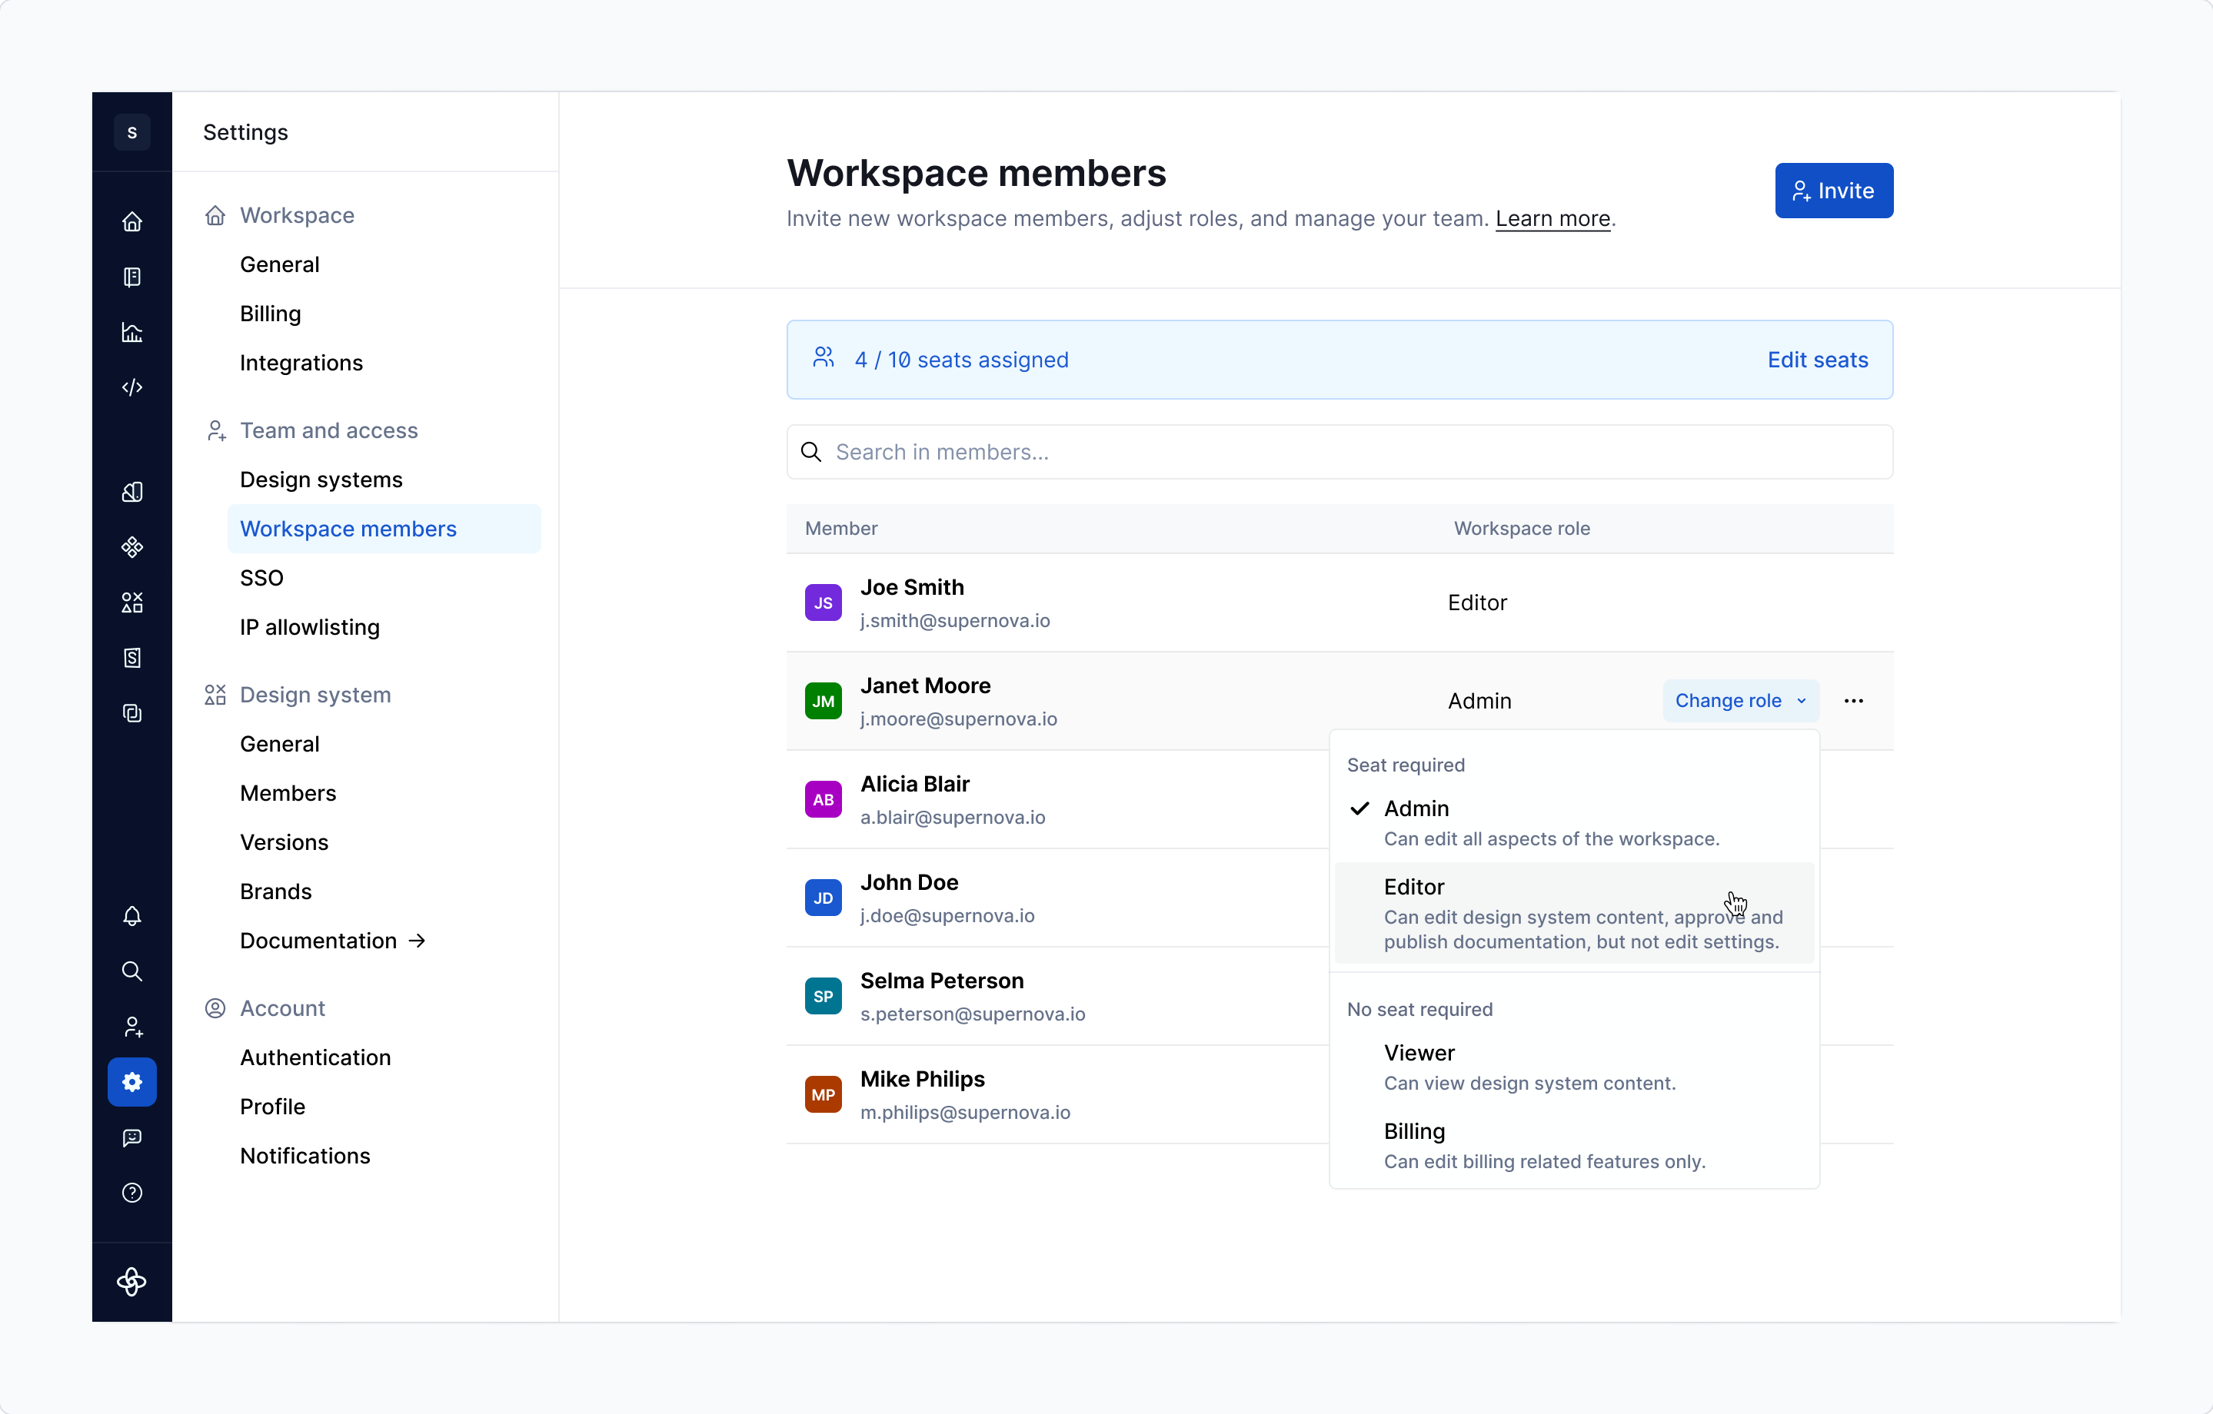Open the documentation notebook icon in sidebar
The height and width of the screenshot is (1414, 2213).
(x=131, y=277)
